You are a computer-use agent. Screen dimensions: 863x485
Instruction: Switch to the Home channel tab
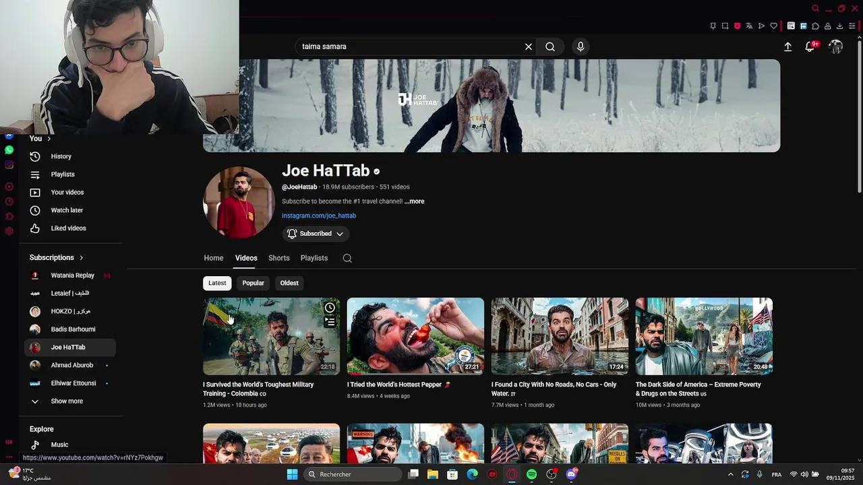(x=214, y=258)
